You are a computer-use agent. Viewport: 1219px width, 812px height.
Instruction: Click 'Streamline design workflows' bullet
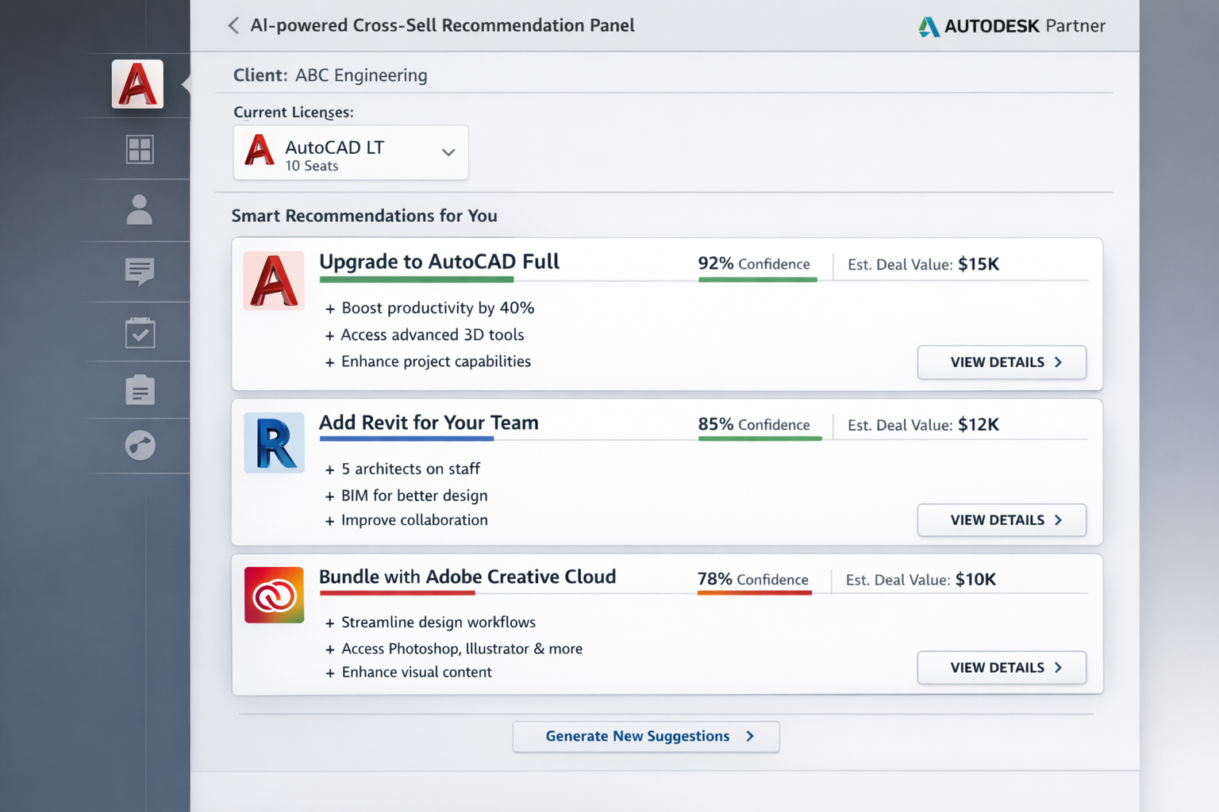coord(430,622)
